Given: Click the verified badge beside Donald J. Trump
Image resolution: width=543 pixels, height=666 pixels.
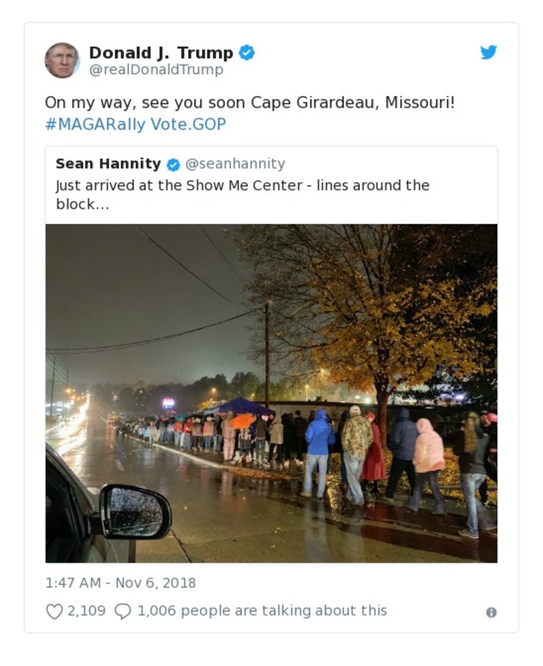Looking at the screenshot, I should tap(247, 52).
